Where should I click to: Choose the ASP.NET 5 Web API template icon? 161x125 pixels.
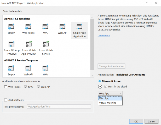pos(28,68)
